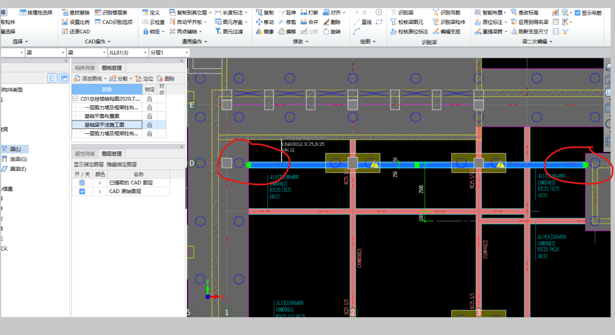Screen dimensions: 615x335
Task: Expand 复制到其它层 dropdown
Action: [210, 12]
